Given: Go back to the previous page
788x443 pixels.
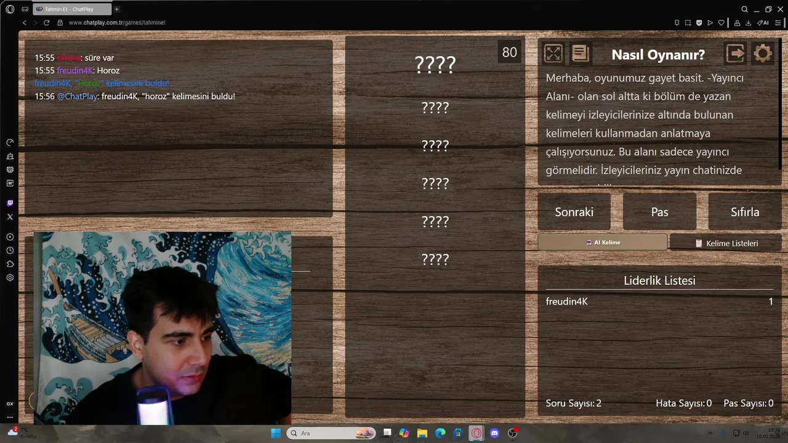Looking at the screenshot, I should [25, 23].
